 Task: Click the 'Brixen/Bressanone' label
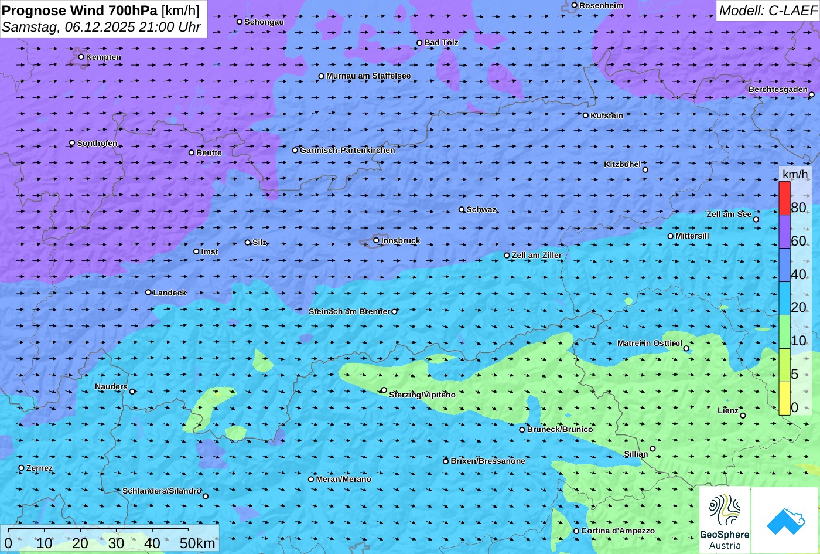[x=488, y=461]
